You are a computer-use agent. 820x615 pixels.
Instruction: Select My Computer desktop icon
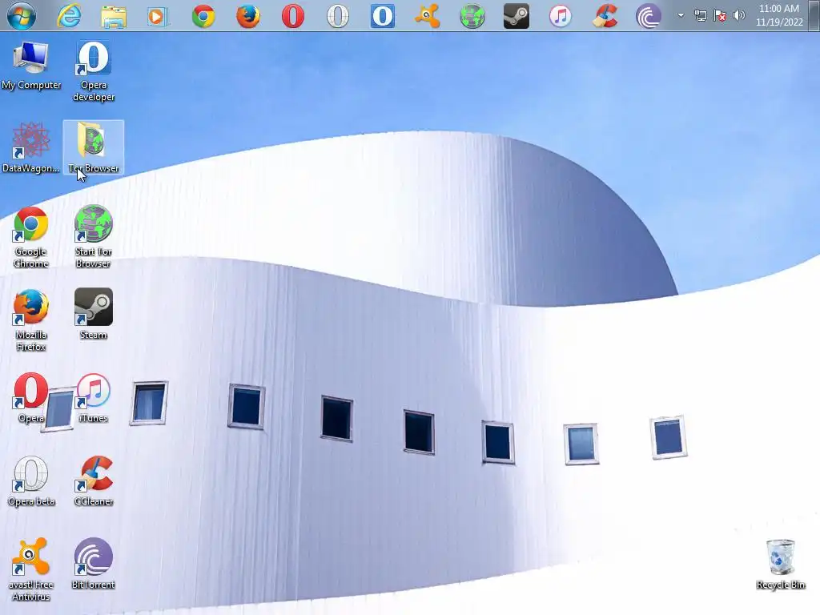(x=31, y=66)
